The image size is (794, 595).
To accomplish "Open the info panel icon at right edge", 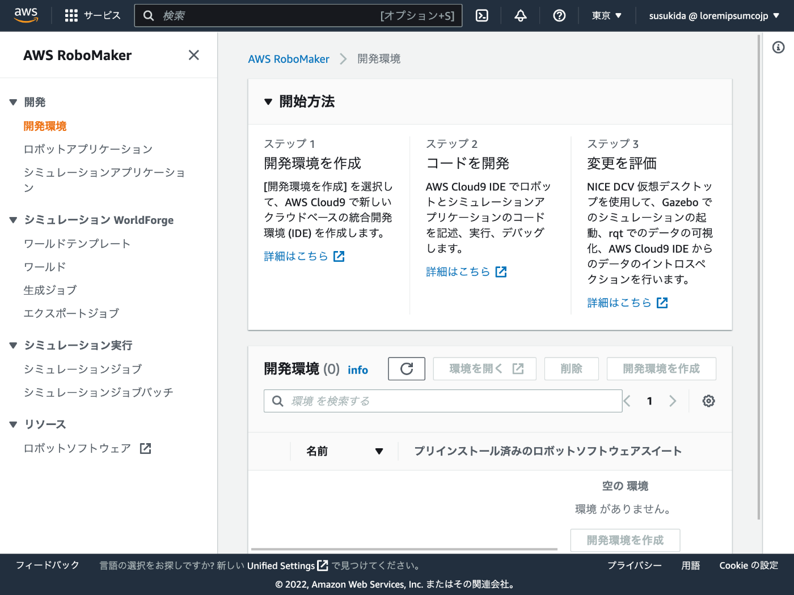I will click(779, 47).
